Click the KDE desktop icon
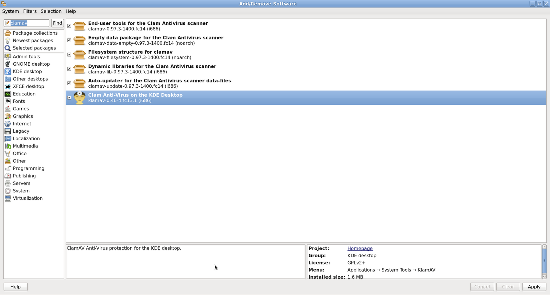This screenshot has height=295, width=550. coord(8,72)
